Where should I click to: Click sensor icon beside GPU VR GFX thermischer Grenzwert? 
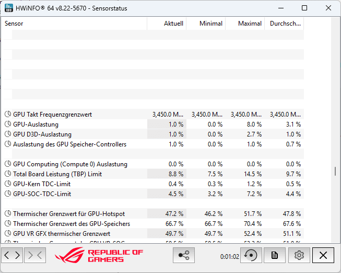tap(8, 233)
